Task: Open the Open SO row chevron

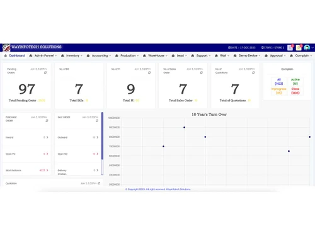Action: pos(97,154)
